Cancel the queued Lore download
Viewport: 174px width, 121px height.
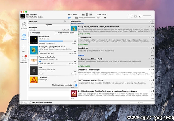click(x=75, y=72)
